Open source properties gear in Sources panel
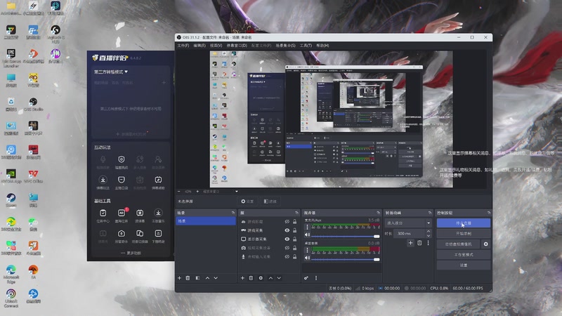The image size is (562, 316). pos(261,278)
